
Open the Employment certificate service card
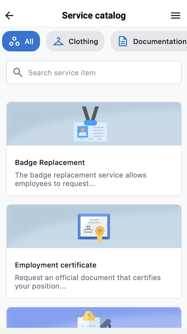pos(94,251)
